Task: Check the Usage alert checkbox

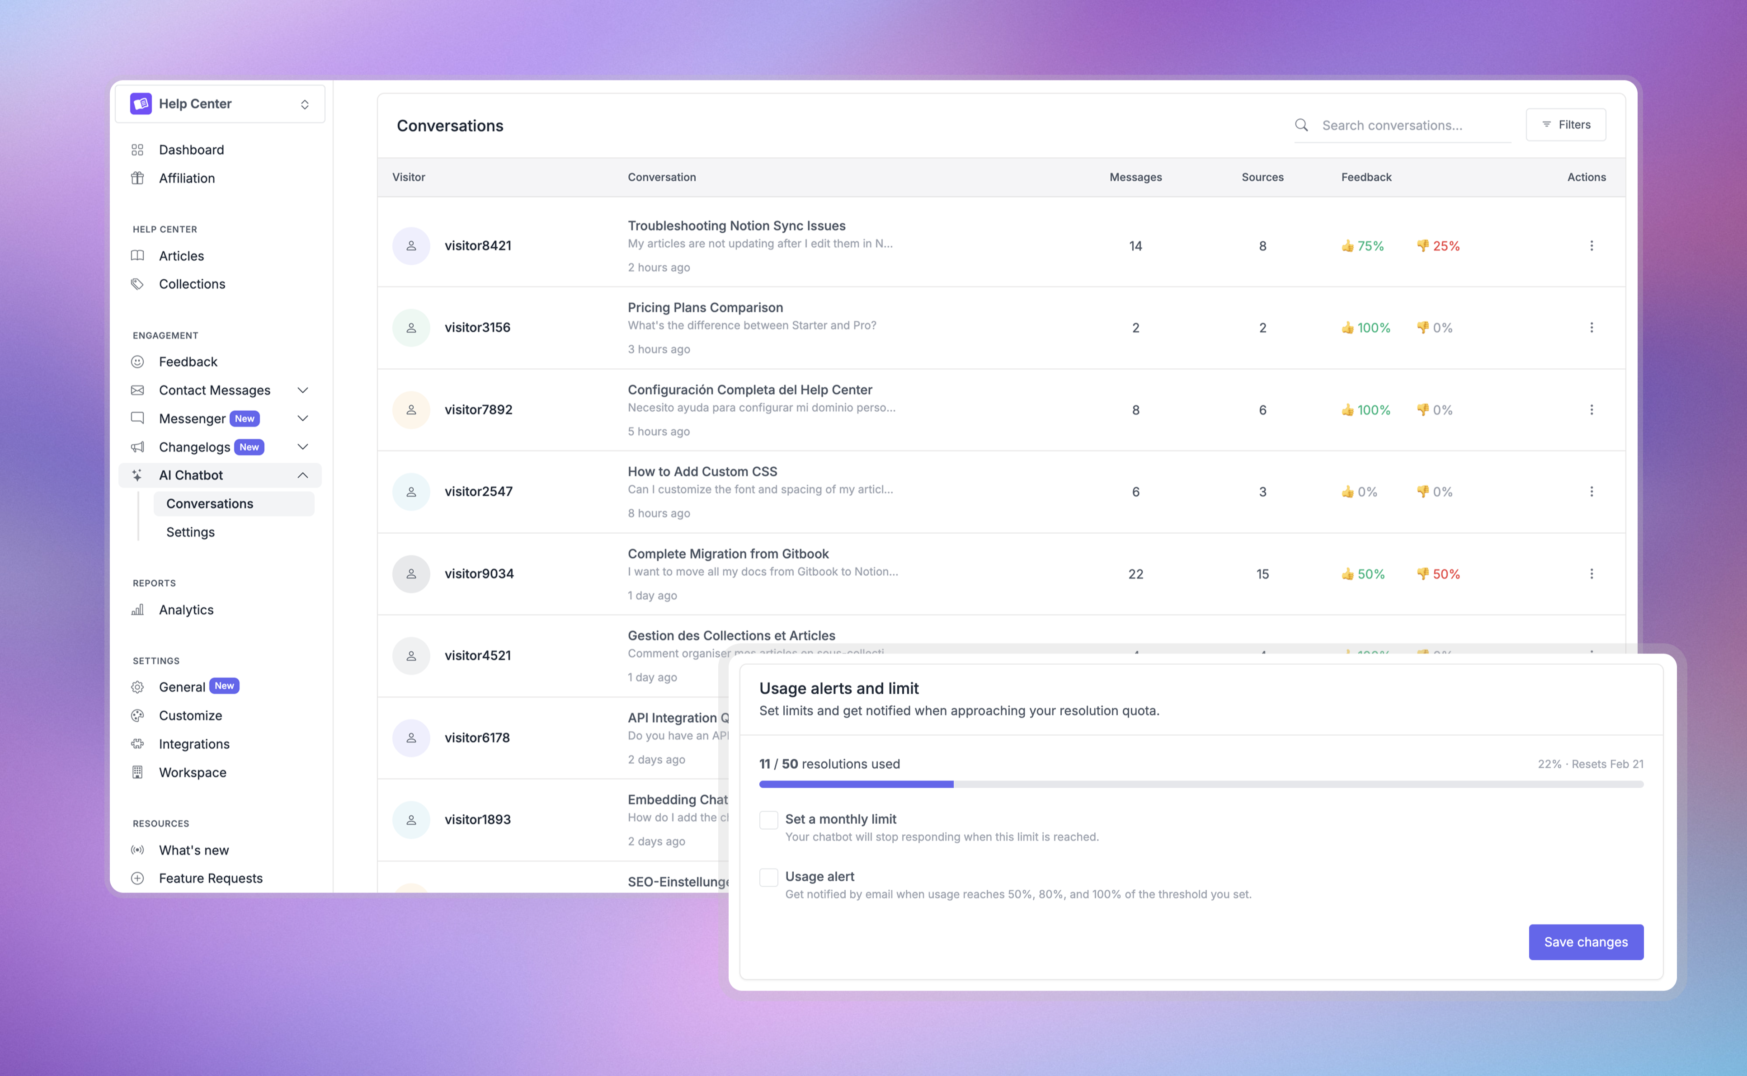Action: (x=768, y=878)
